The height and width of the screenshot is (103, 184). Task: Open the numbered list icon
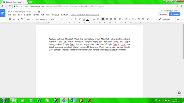click(x=126, y=19)
